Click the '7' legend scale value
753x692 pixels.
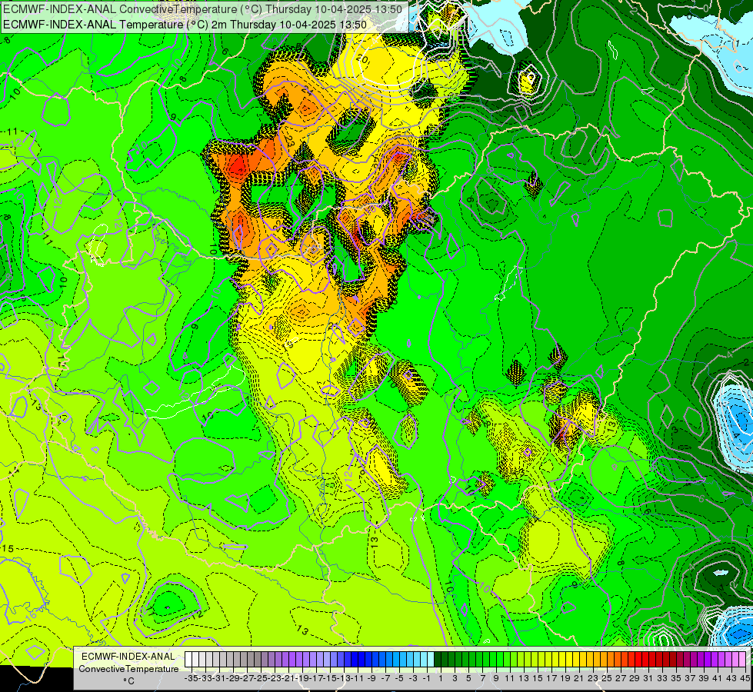coord(482,679)
